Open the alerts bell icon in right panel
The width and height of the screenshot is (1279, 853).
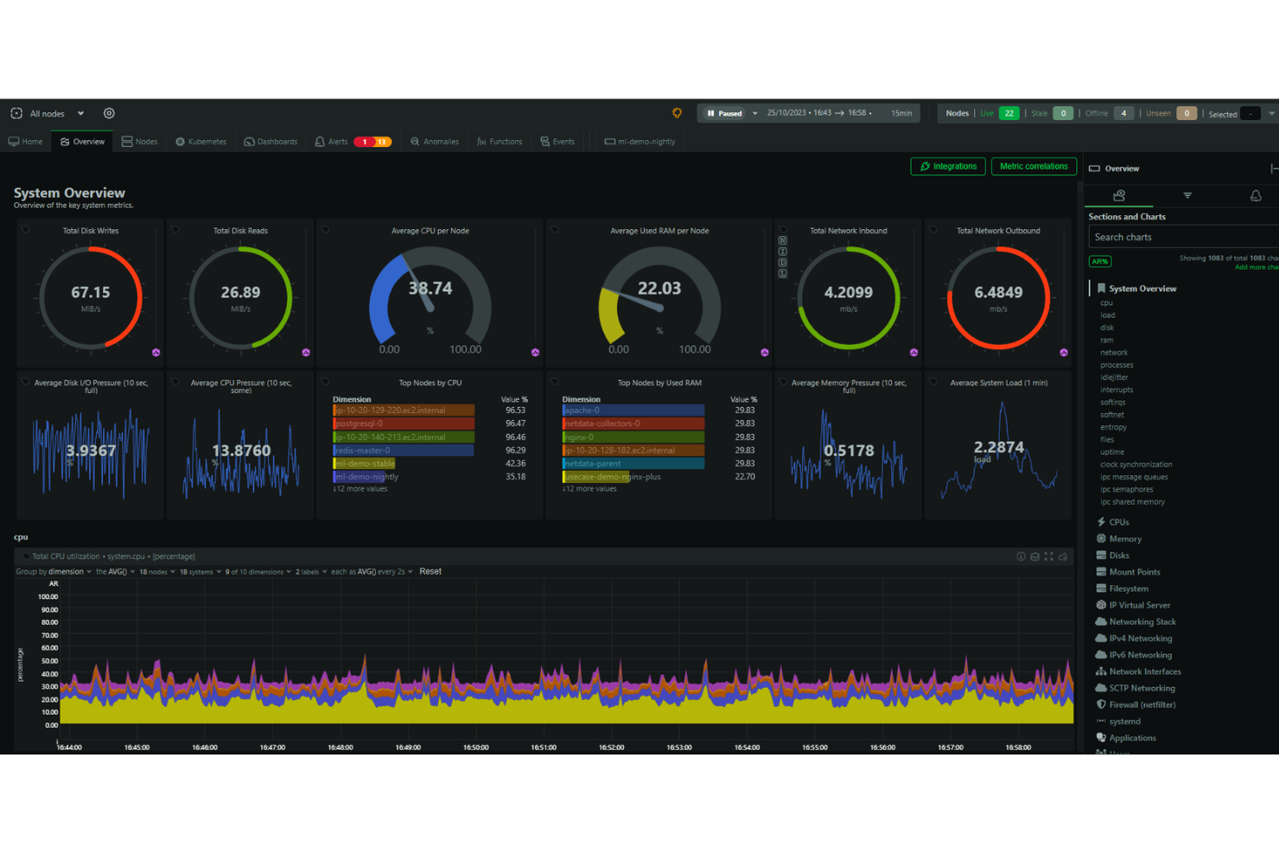tap(1256, 196)
